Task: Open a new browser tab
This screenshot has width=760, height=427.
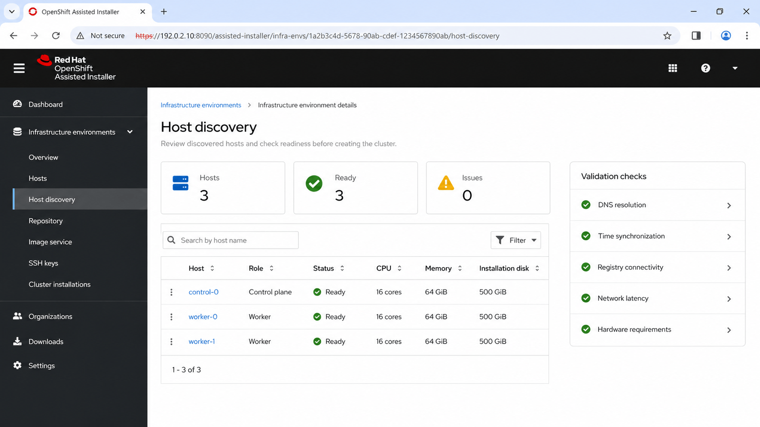Action: (164, 12)
